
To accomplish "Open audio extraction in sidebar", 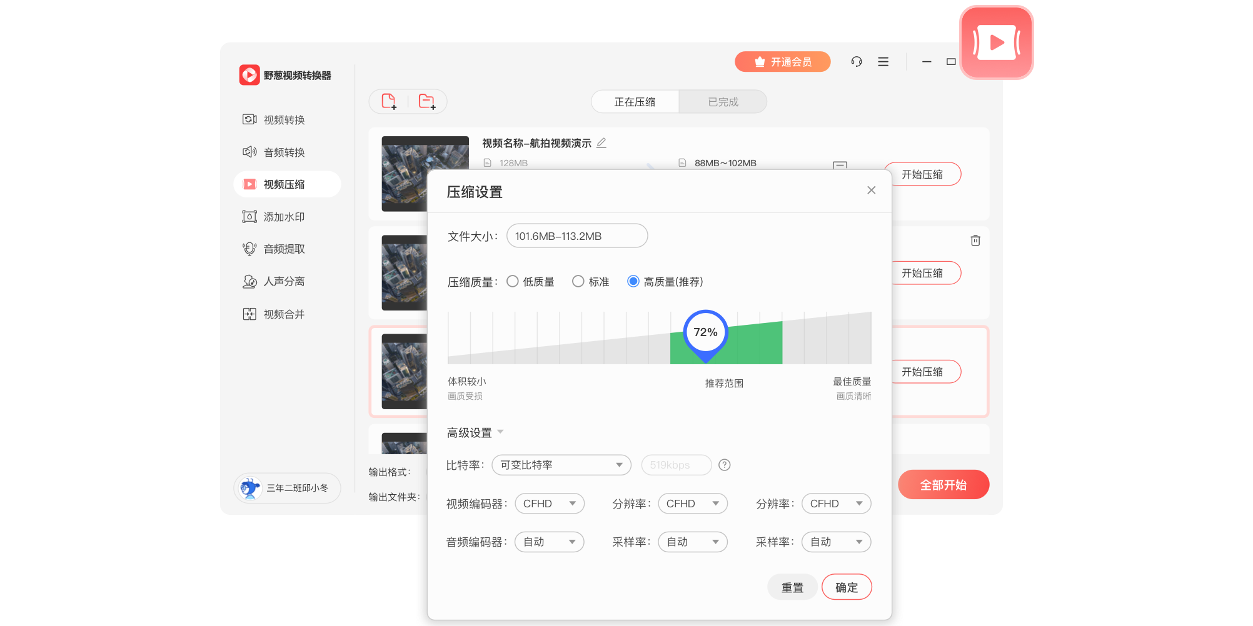I will [284, 249].
